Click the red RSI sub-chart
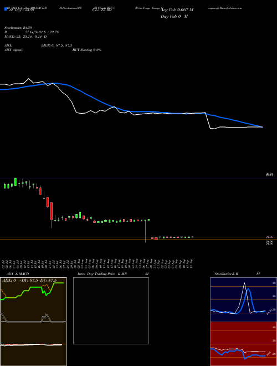The image size is (277, 366). [243, 344]
